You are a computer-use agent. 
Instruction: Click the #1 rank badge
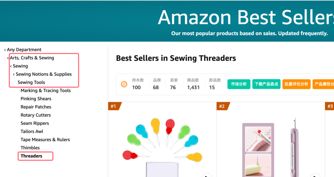[114, 106]
